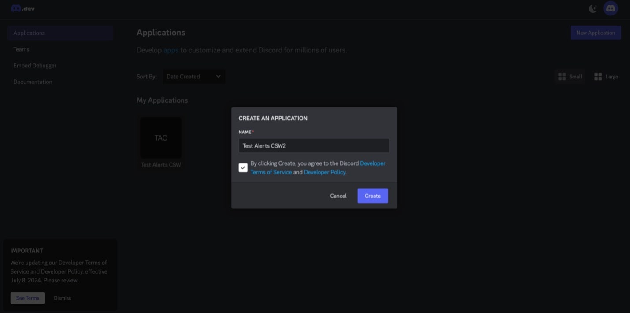Switch to Small grid view
Screen dimensions: 630x315
[570, 77]
